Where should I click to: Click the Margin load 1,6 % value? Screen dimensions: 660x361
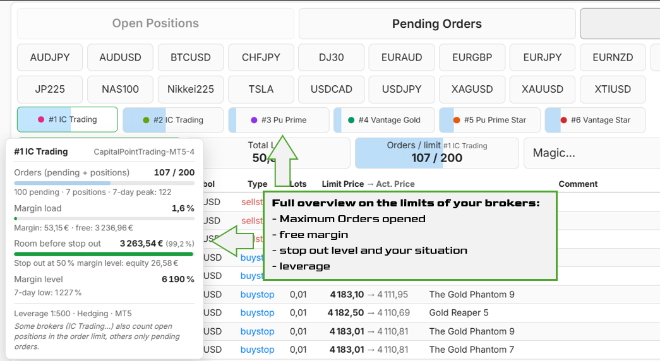(183, 208)
